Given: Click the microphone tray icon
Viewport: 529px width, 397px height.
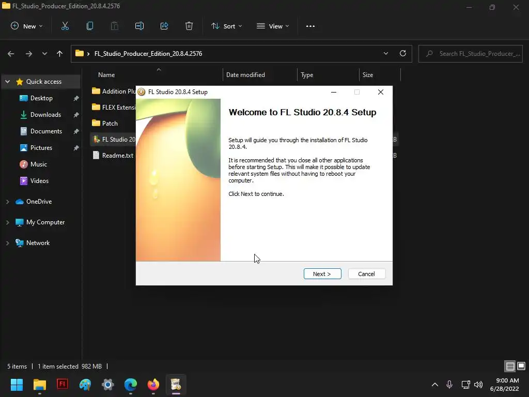Looking at the screenshot, I should point(449,385).
